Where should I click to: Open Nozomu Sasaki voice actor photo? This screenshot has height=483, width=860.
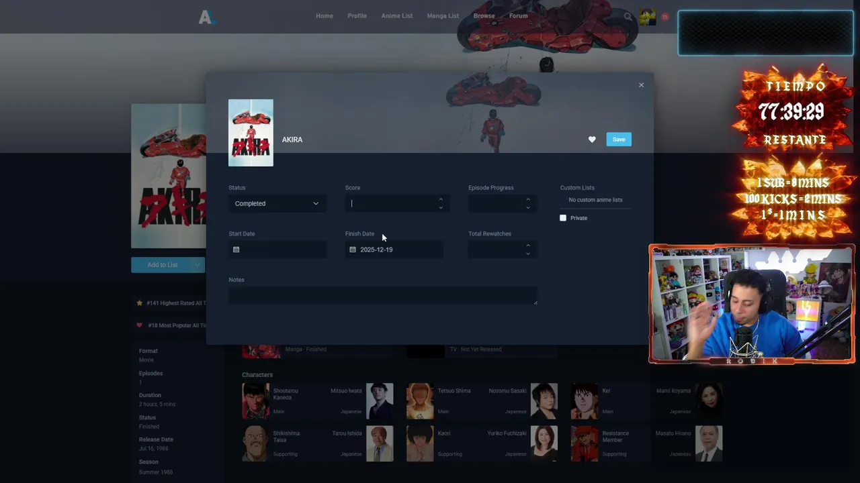(x=544, y=401)
